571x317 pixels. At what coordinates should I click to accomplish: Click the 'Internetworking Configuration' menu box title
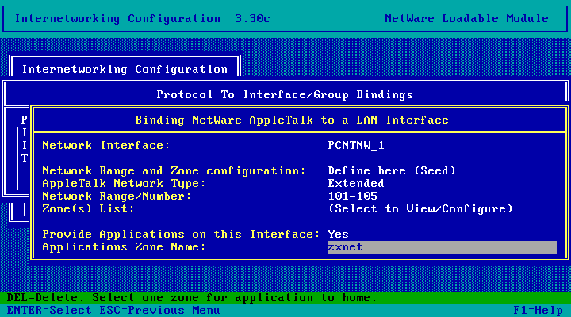coord(125,70)
